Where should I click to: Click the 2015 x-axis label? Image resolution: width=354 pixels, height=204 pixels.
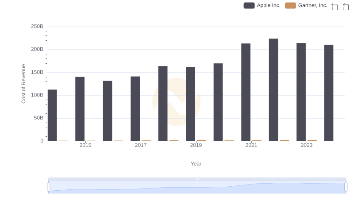pyautogui.click(x=85, y=145)
